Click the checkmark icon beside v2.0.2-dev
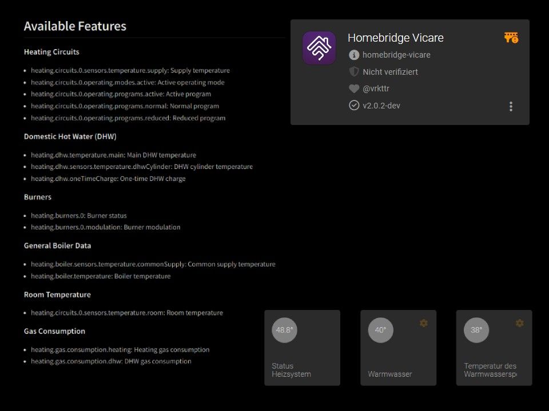 [354, 106]
